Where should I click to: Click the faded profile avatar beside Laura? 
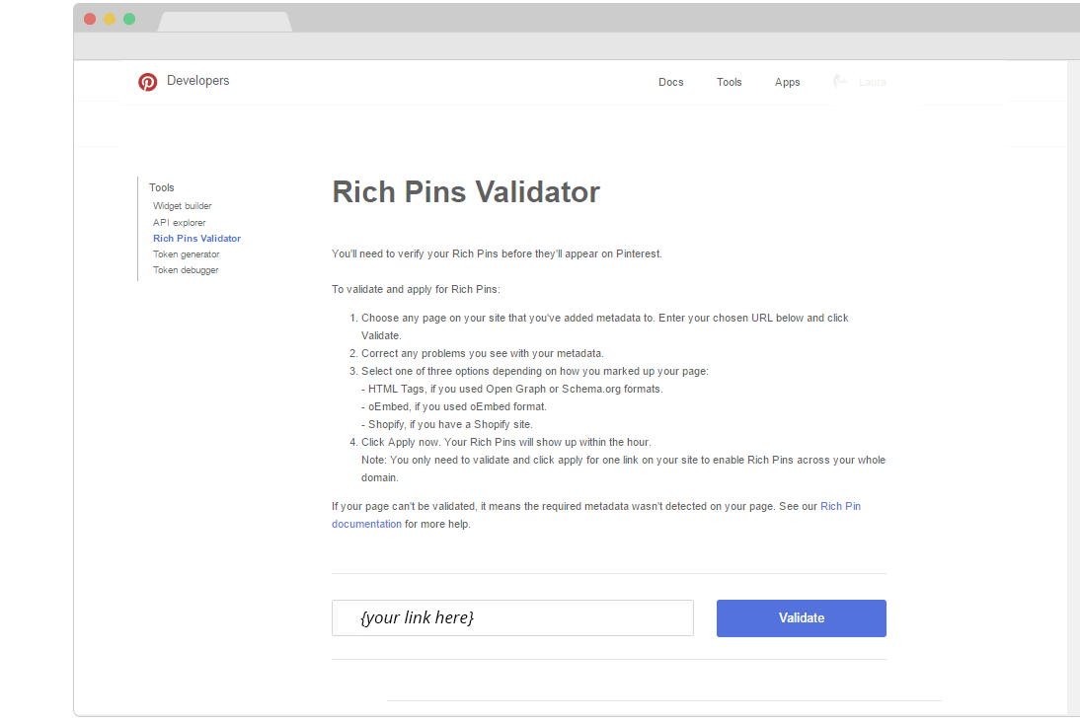tap(841, 82)
